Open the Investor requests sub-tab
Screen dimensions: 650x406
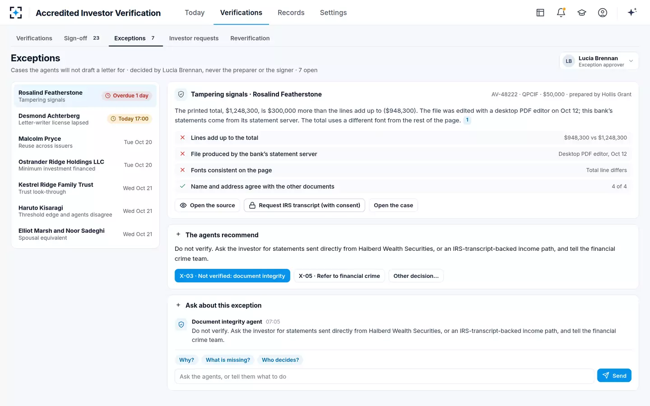(x=194, y=38)
